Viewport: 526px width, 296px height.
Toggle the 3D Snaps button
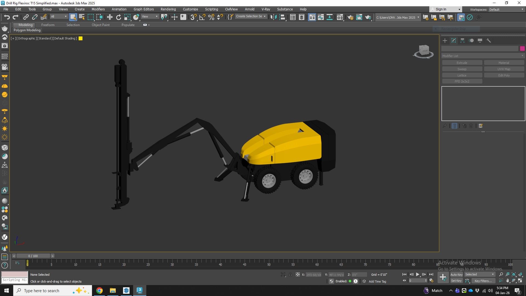pyautogui.click(x=193, y=17)
